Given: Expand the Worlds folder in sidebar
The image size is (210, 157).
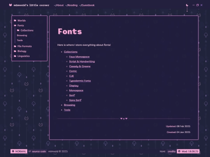Looking at the screenshot, I should point(15,21).
